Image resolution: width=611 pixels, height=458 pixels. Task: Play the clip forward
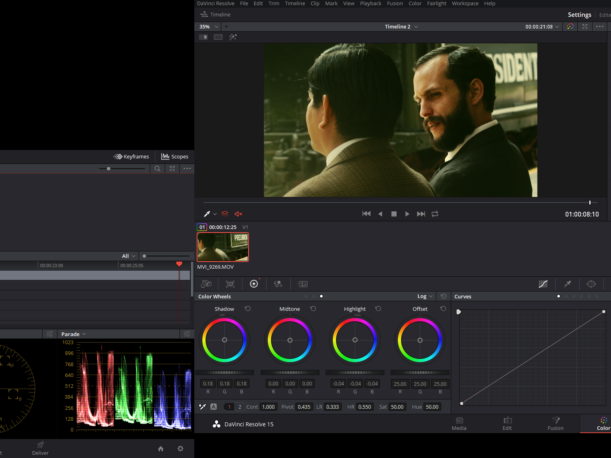click(x=407, y=214)
